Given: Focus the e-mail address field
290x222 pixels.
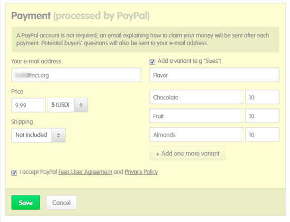Looking at the screenshot, I should tap(76, 75).
